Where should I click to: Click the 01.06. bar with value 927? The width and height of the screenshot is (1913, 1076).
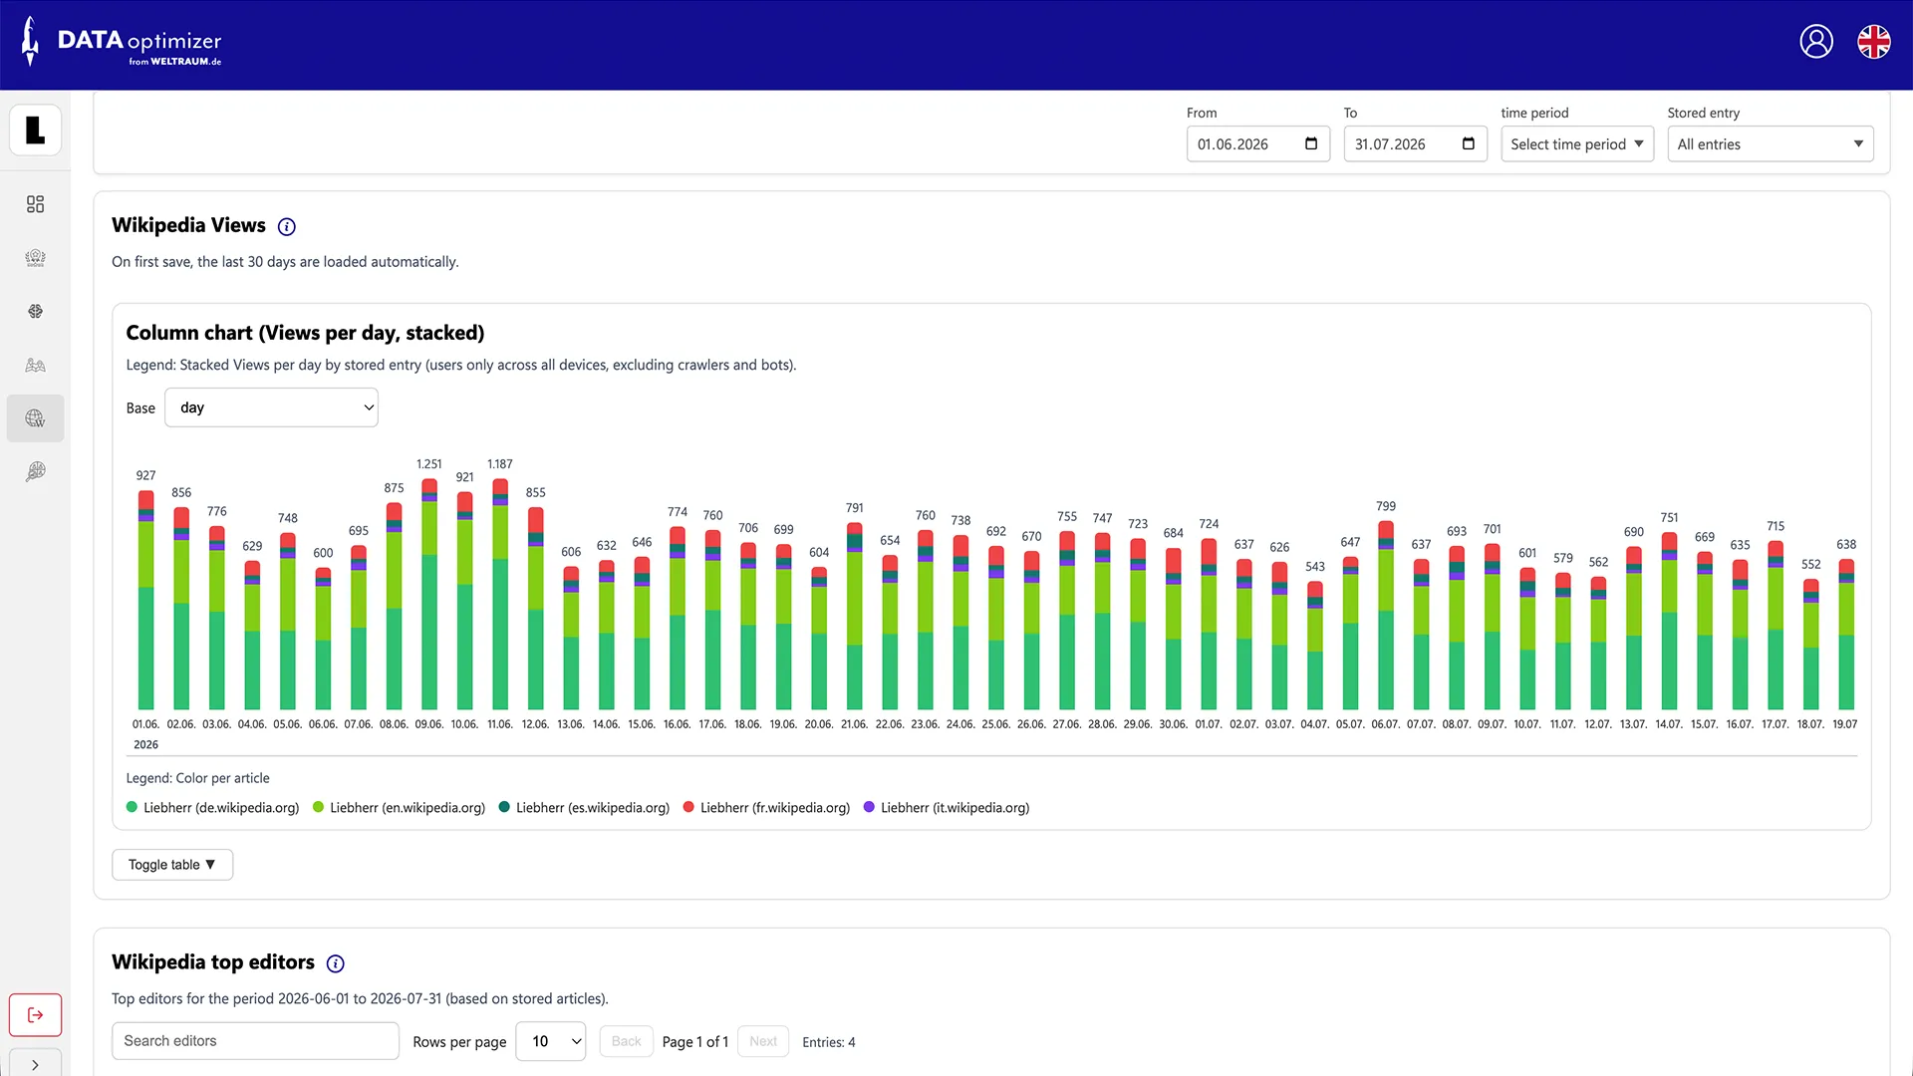pos(146,600)
